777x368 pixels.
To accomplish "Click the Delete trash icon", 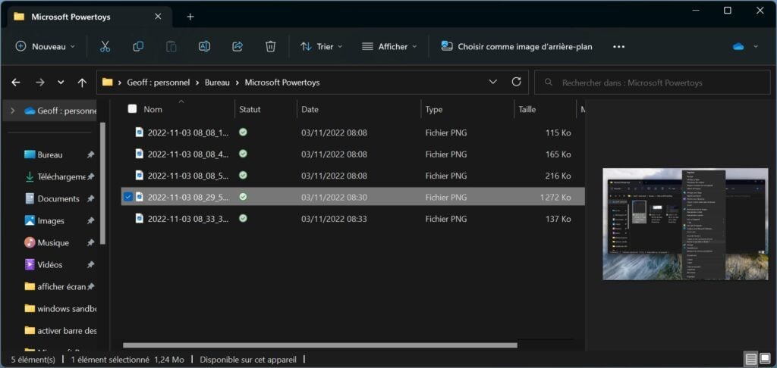I will tap(270, 46).
